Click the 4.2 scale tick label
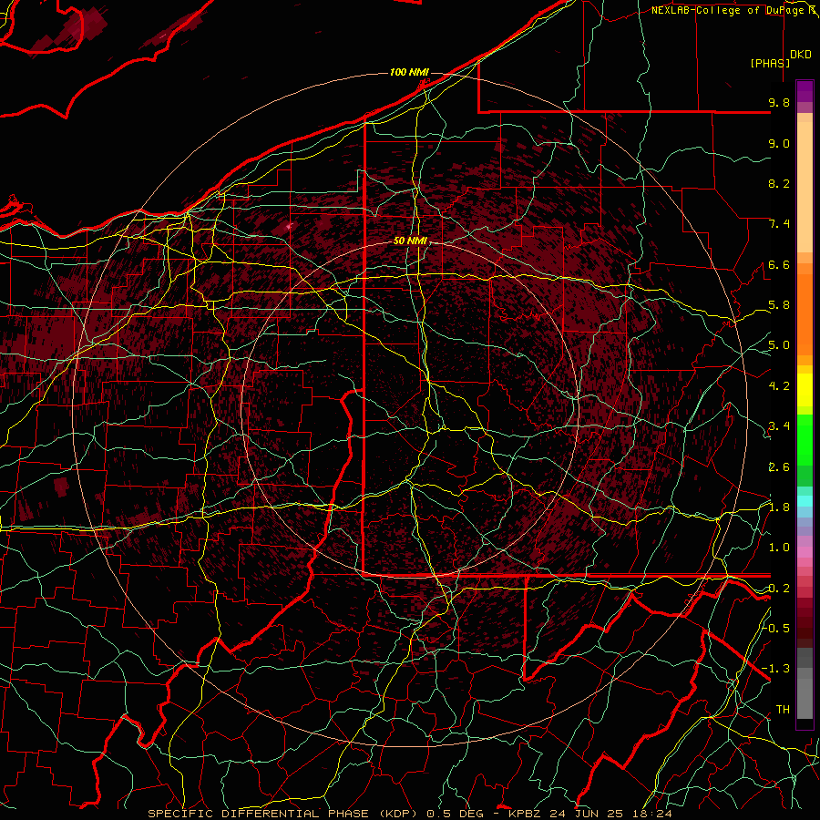820x820 pixels. click(x=779, y=386)
